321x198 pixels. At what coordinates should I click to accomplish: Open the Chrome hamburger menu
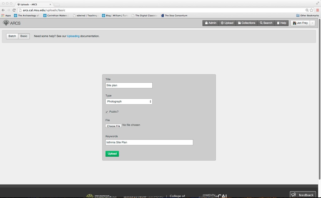pyautogui.click(x=317, y=10)
